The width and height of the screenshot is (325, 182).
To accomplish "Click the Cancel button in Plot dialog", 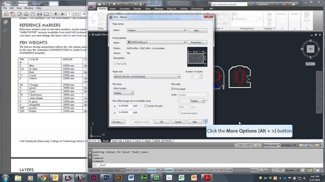I will 178,122.
